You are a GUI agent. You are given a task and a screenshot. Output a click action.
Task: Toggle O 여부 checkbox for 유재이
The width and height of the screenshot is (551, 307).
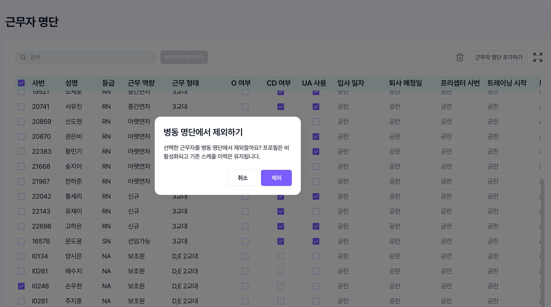pyautogui.click(x=245, y=211)
